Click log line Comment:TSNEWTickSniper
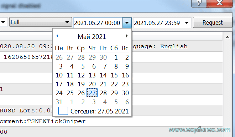235x137 pixels. (43, 121)
